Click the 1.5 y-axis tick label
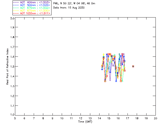160x128 pixels. 12,66
